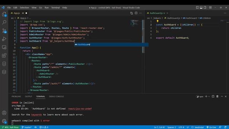Split the terminal panel
This screenshot has height=129, width=229.
(213, 96)
